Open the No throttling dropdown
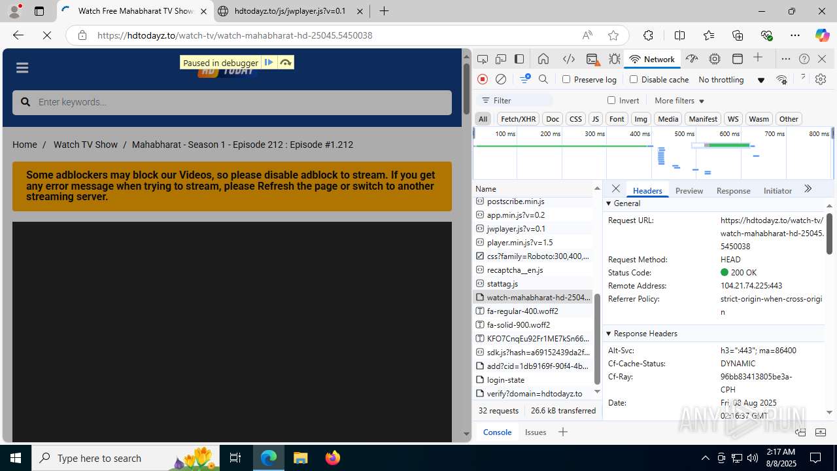This screenshot has width=837, height=471. [x=731, y=79]
